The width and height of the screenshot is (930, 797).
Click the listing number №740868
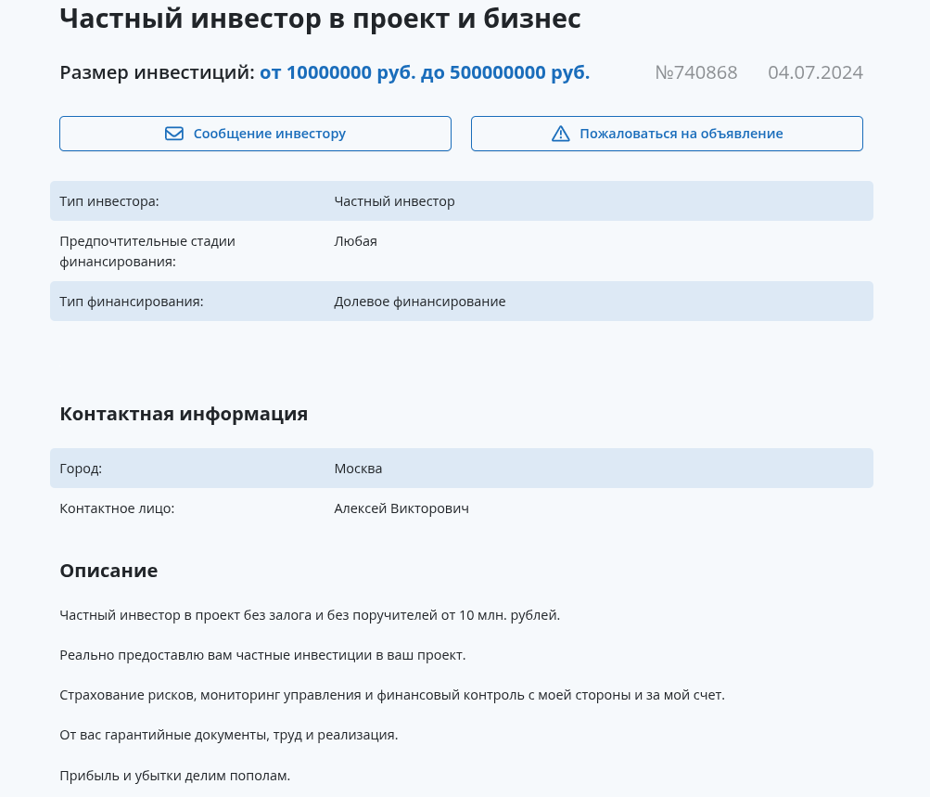pos(695,72)
